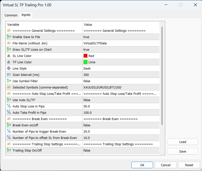This screenshot has height=171, width=202.
Task: Click the red SL Line Color swatch
Action: tap(85, 56)
